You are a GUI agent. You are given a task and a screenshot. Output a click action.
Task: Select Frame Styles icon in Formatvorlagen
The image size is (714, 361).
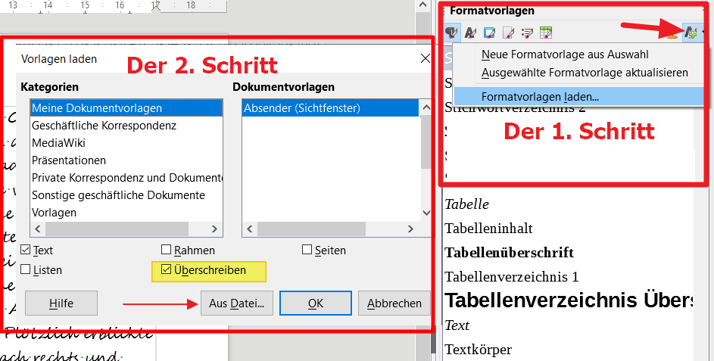pos(490,33)
